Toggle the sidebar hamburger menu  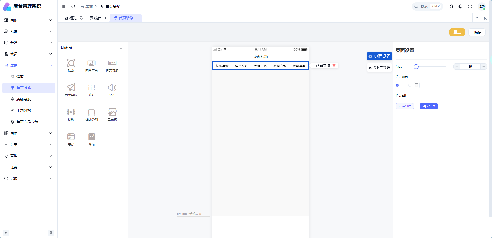(x=64, y=6)
